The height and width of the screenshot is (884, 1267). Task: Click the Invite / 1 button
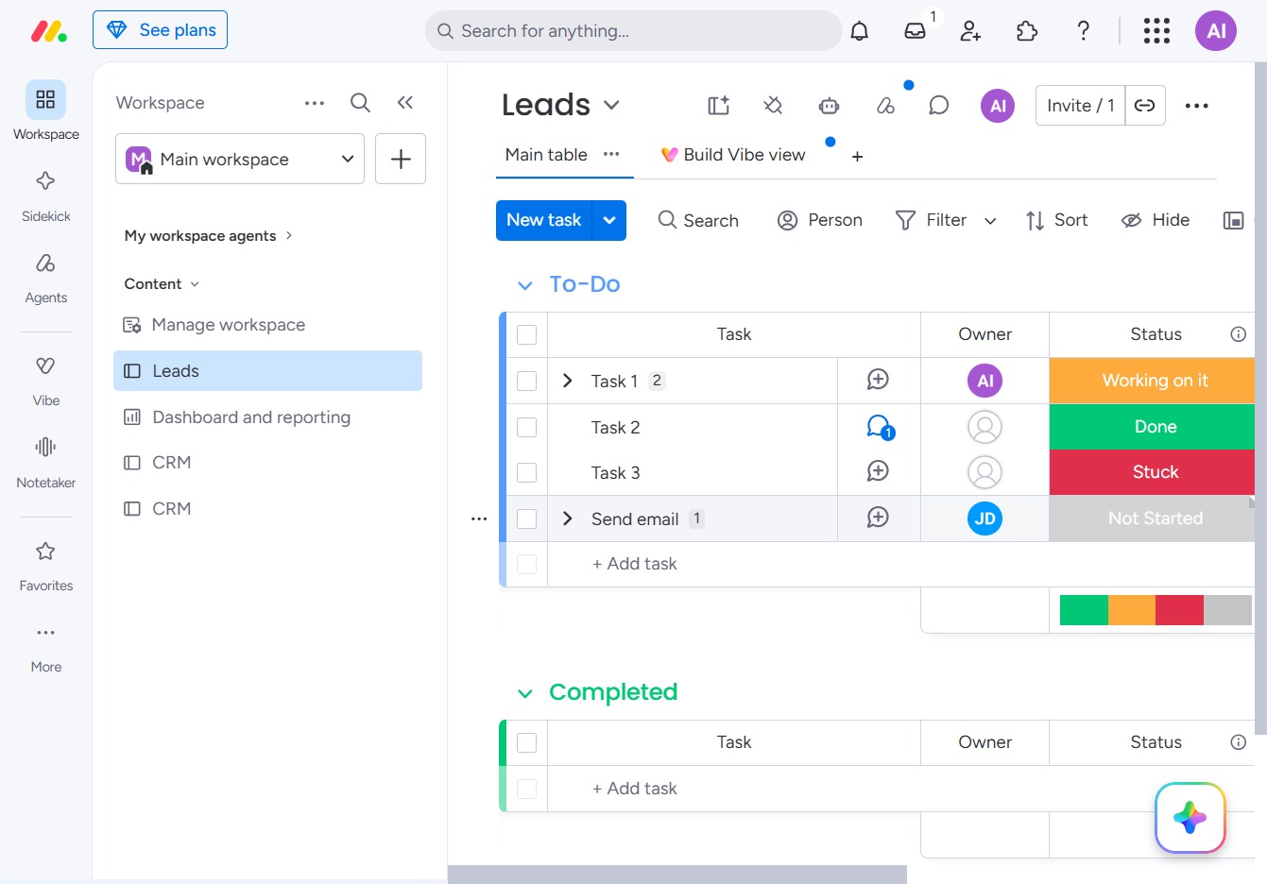[x=1080, y=106]
